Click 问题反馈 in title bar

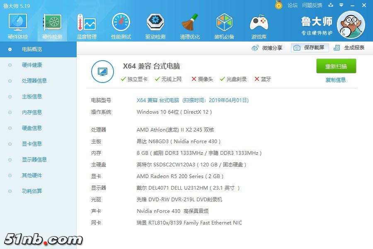tap(312, 5)
